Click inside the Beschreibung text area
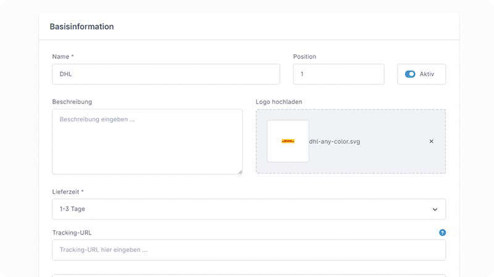 (x=147, y=142)
